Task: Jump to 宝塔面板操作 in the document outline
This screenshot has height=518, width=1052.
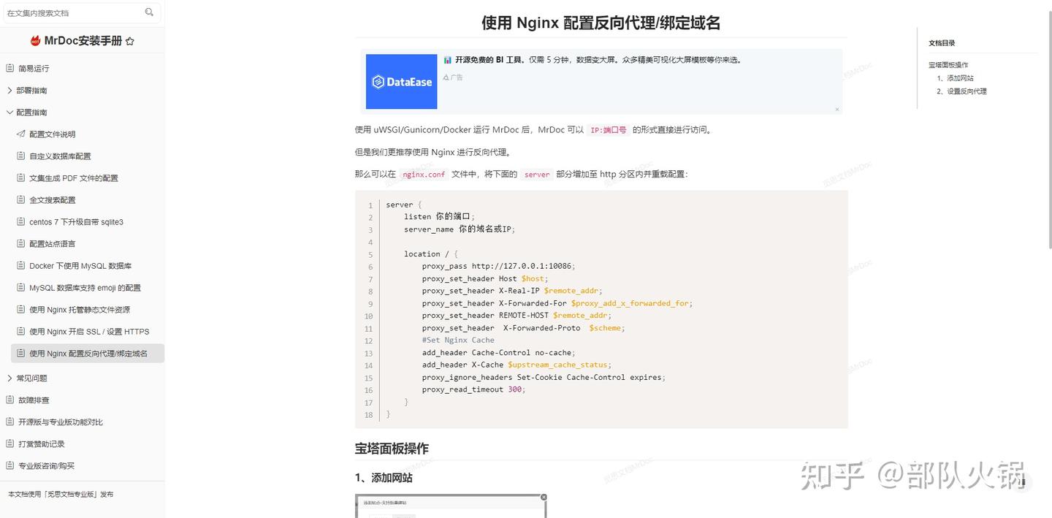Action: (x=948, y=65)
